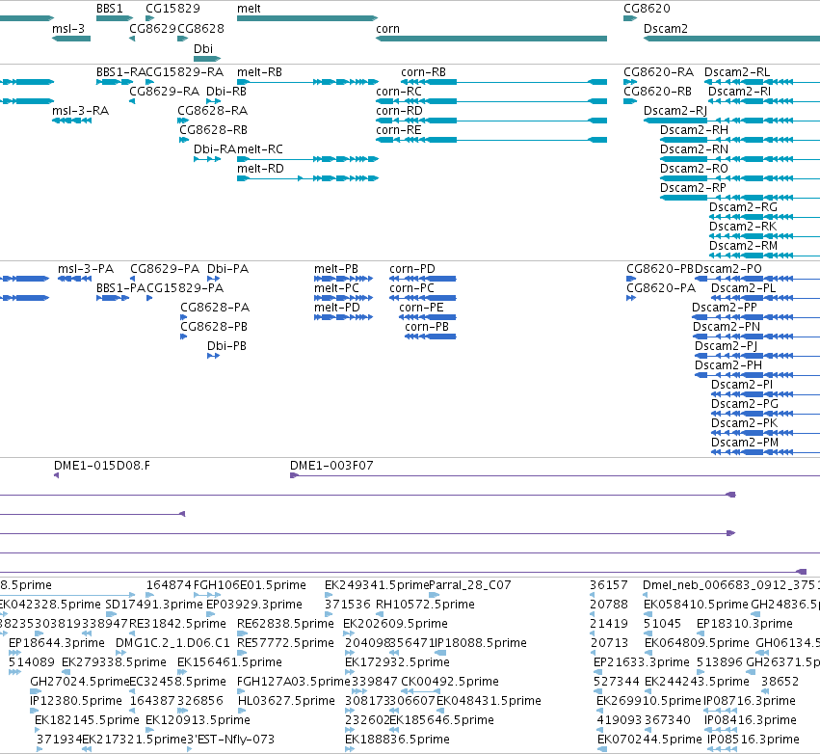The height and width of the screenshot is (754, 820).
Task: Click the Parral_28_C07 EST label
Action: (x=469, y=585)
